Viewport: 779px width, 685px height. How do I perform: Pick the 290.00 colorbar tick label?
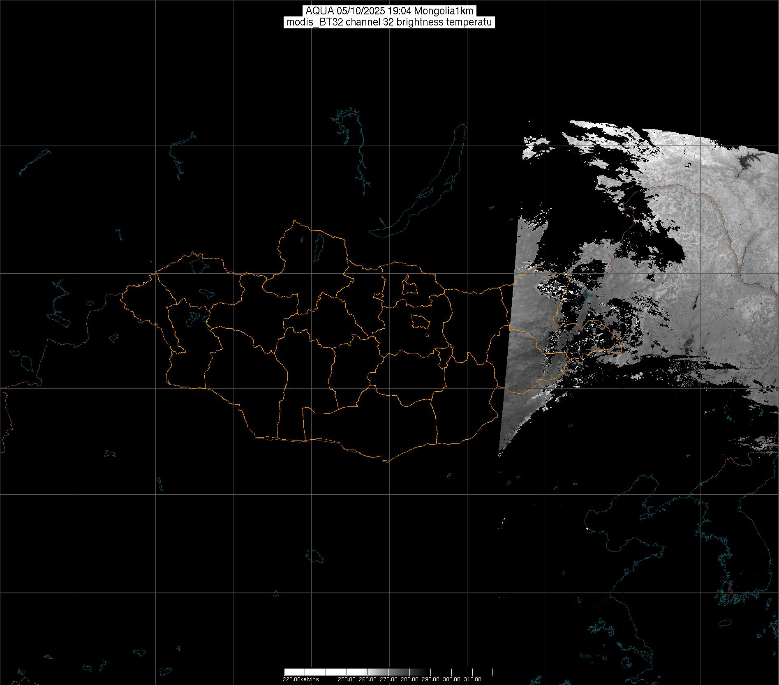click(x=430, y=679)
